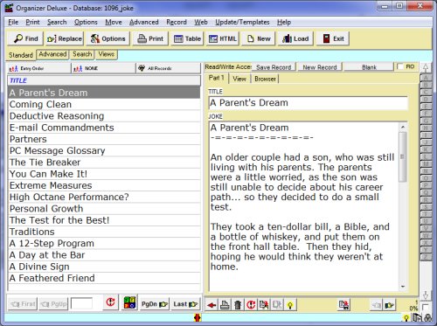
Task: Jump to letter Z in alphabet index
Action: [426, 257]
